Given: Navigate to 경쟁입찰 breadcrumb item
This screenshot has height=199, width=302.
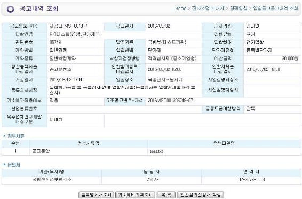Looking at the screenshot, I should point(239,9).
